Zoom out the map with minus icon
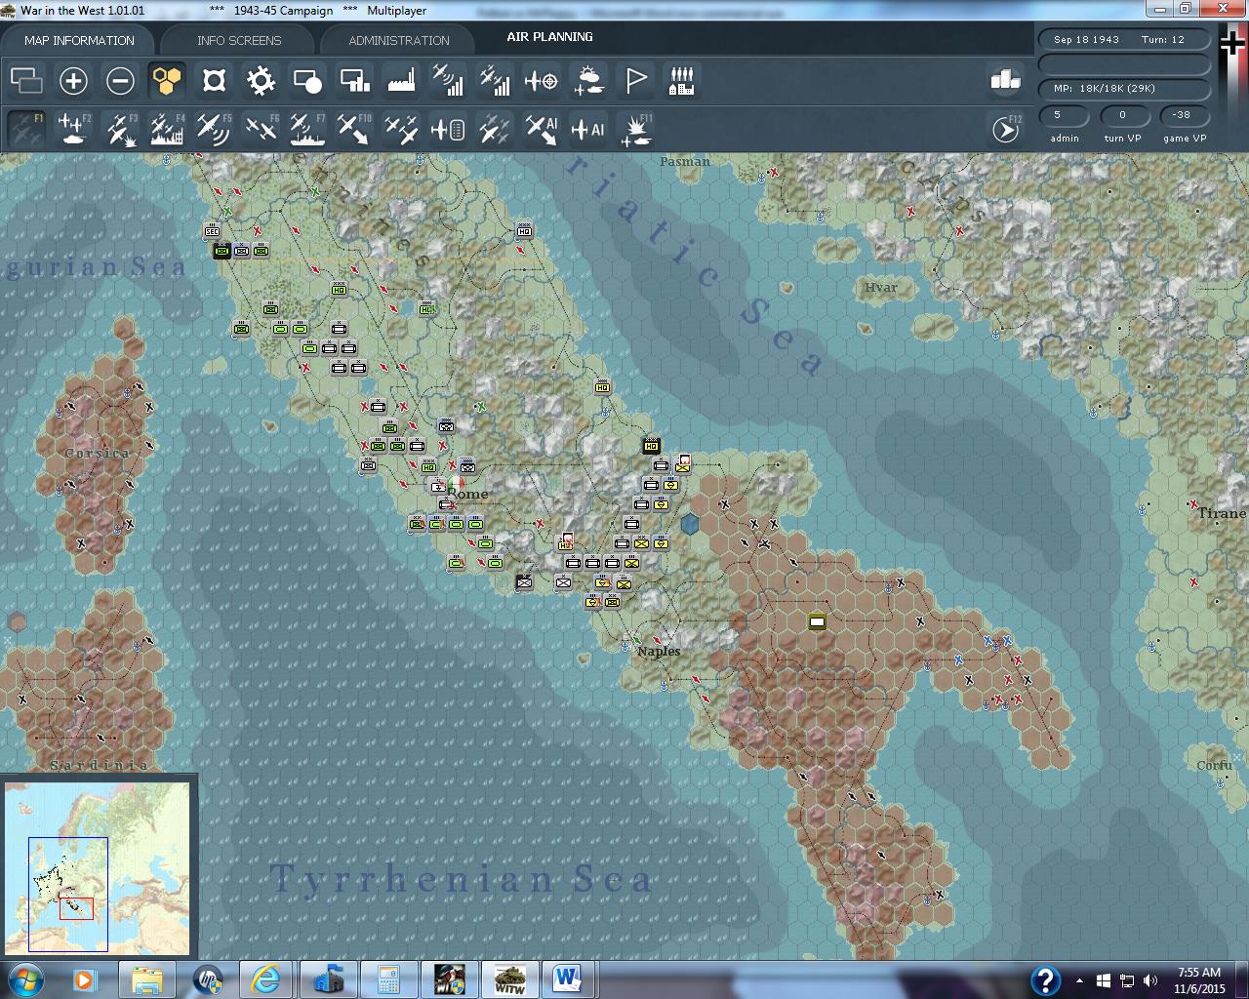 (x=120, y=80)
